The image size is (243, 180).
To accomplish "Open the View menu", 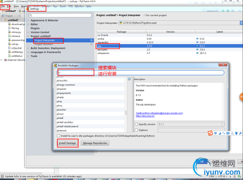I will click(16, 6).
